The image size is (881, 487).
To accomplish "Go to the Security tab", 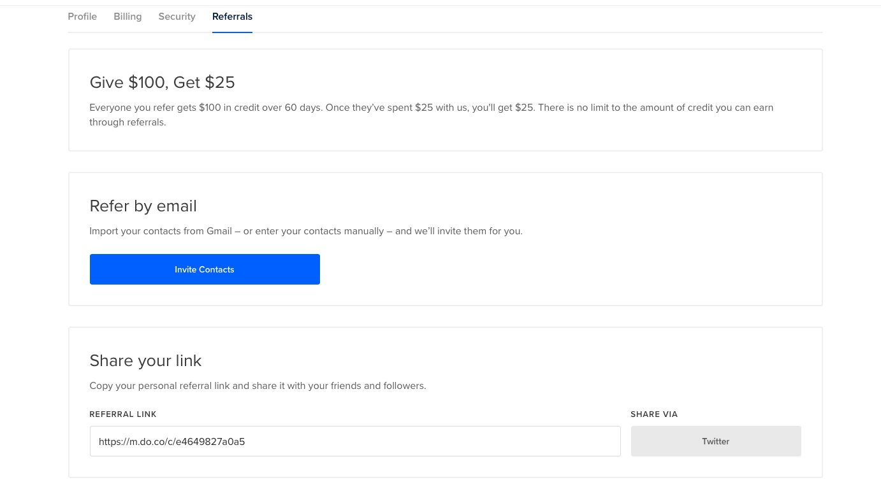I will point(177,17).
